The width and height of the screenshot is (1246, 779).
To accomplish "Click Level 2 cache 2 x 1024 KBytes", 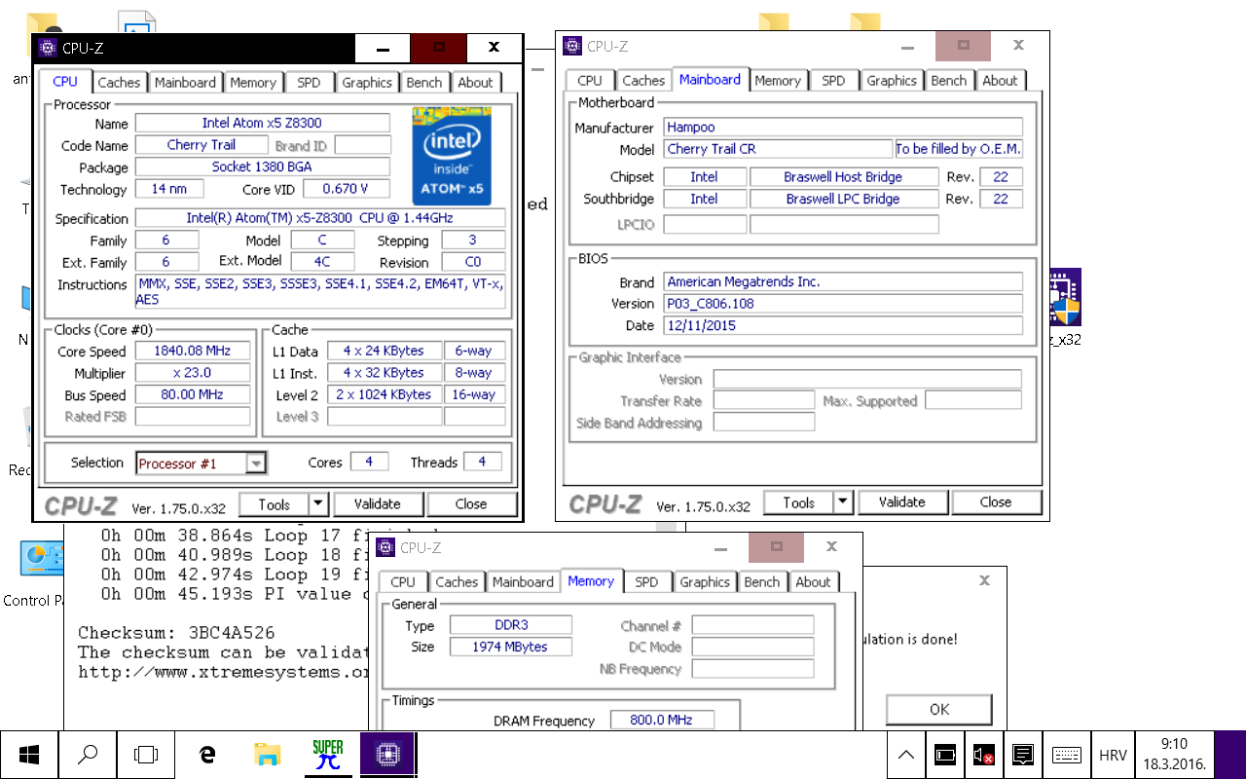I will (x=384, y=394).
